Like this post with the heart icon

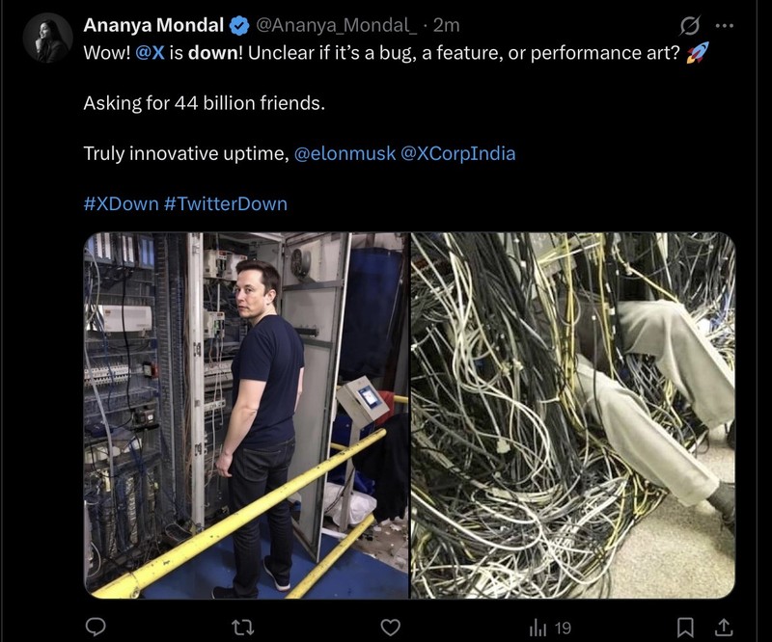390,625
